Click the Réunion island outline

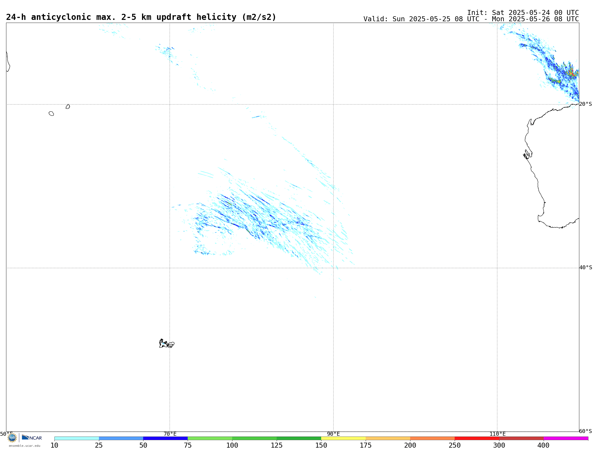51,113
